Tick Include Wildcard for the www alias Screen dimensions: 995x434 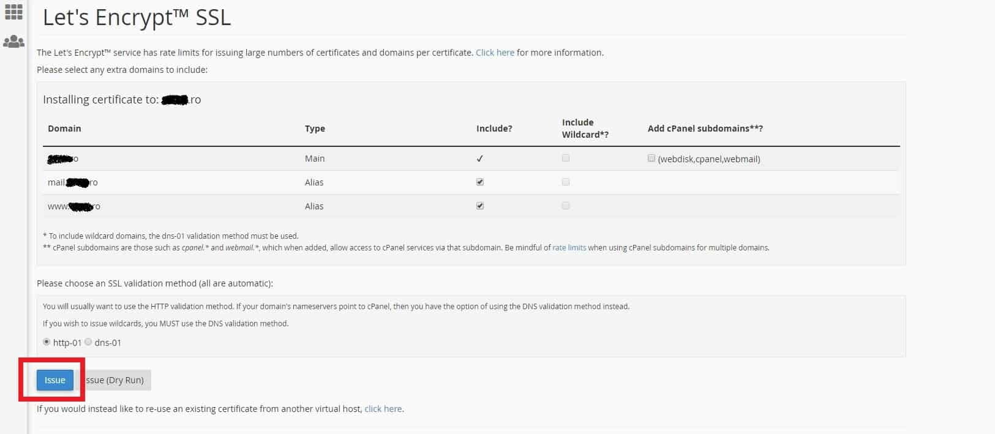tap(566, 206)
